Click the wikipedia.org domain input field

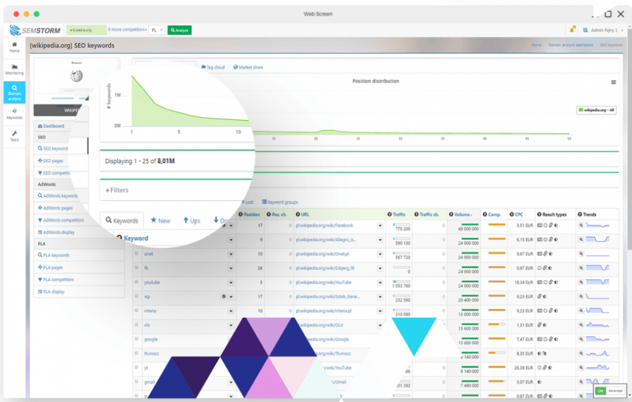point(85,30)
